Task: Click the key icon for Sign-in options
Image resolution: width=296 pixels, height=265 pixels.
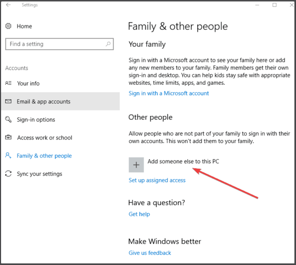Action: click(x=8, y=119)
